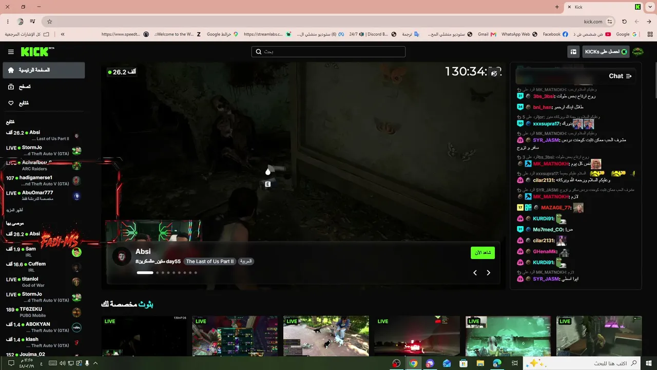Click the Chrome back arrow

649,22
